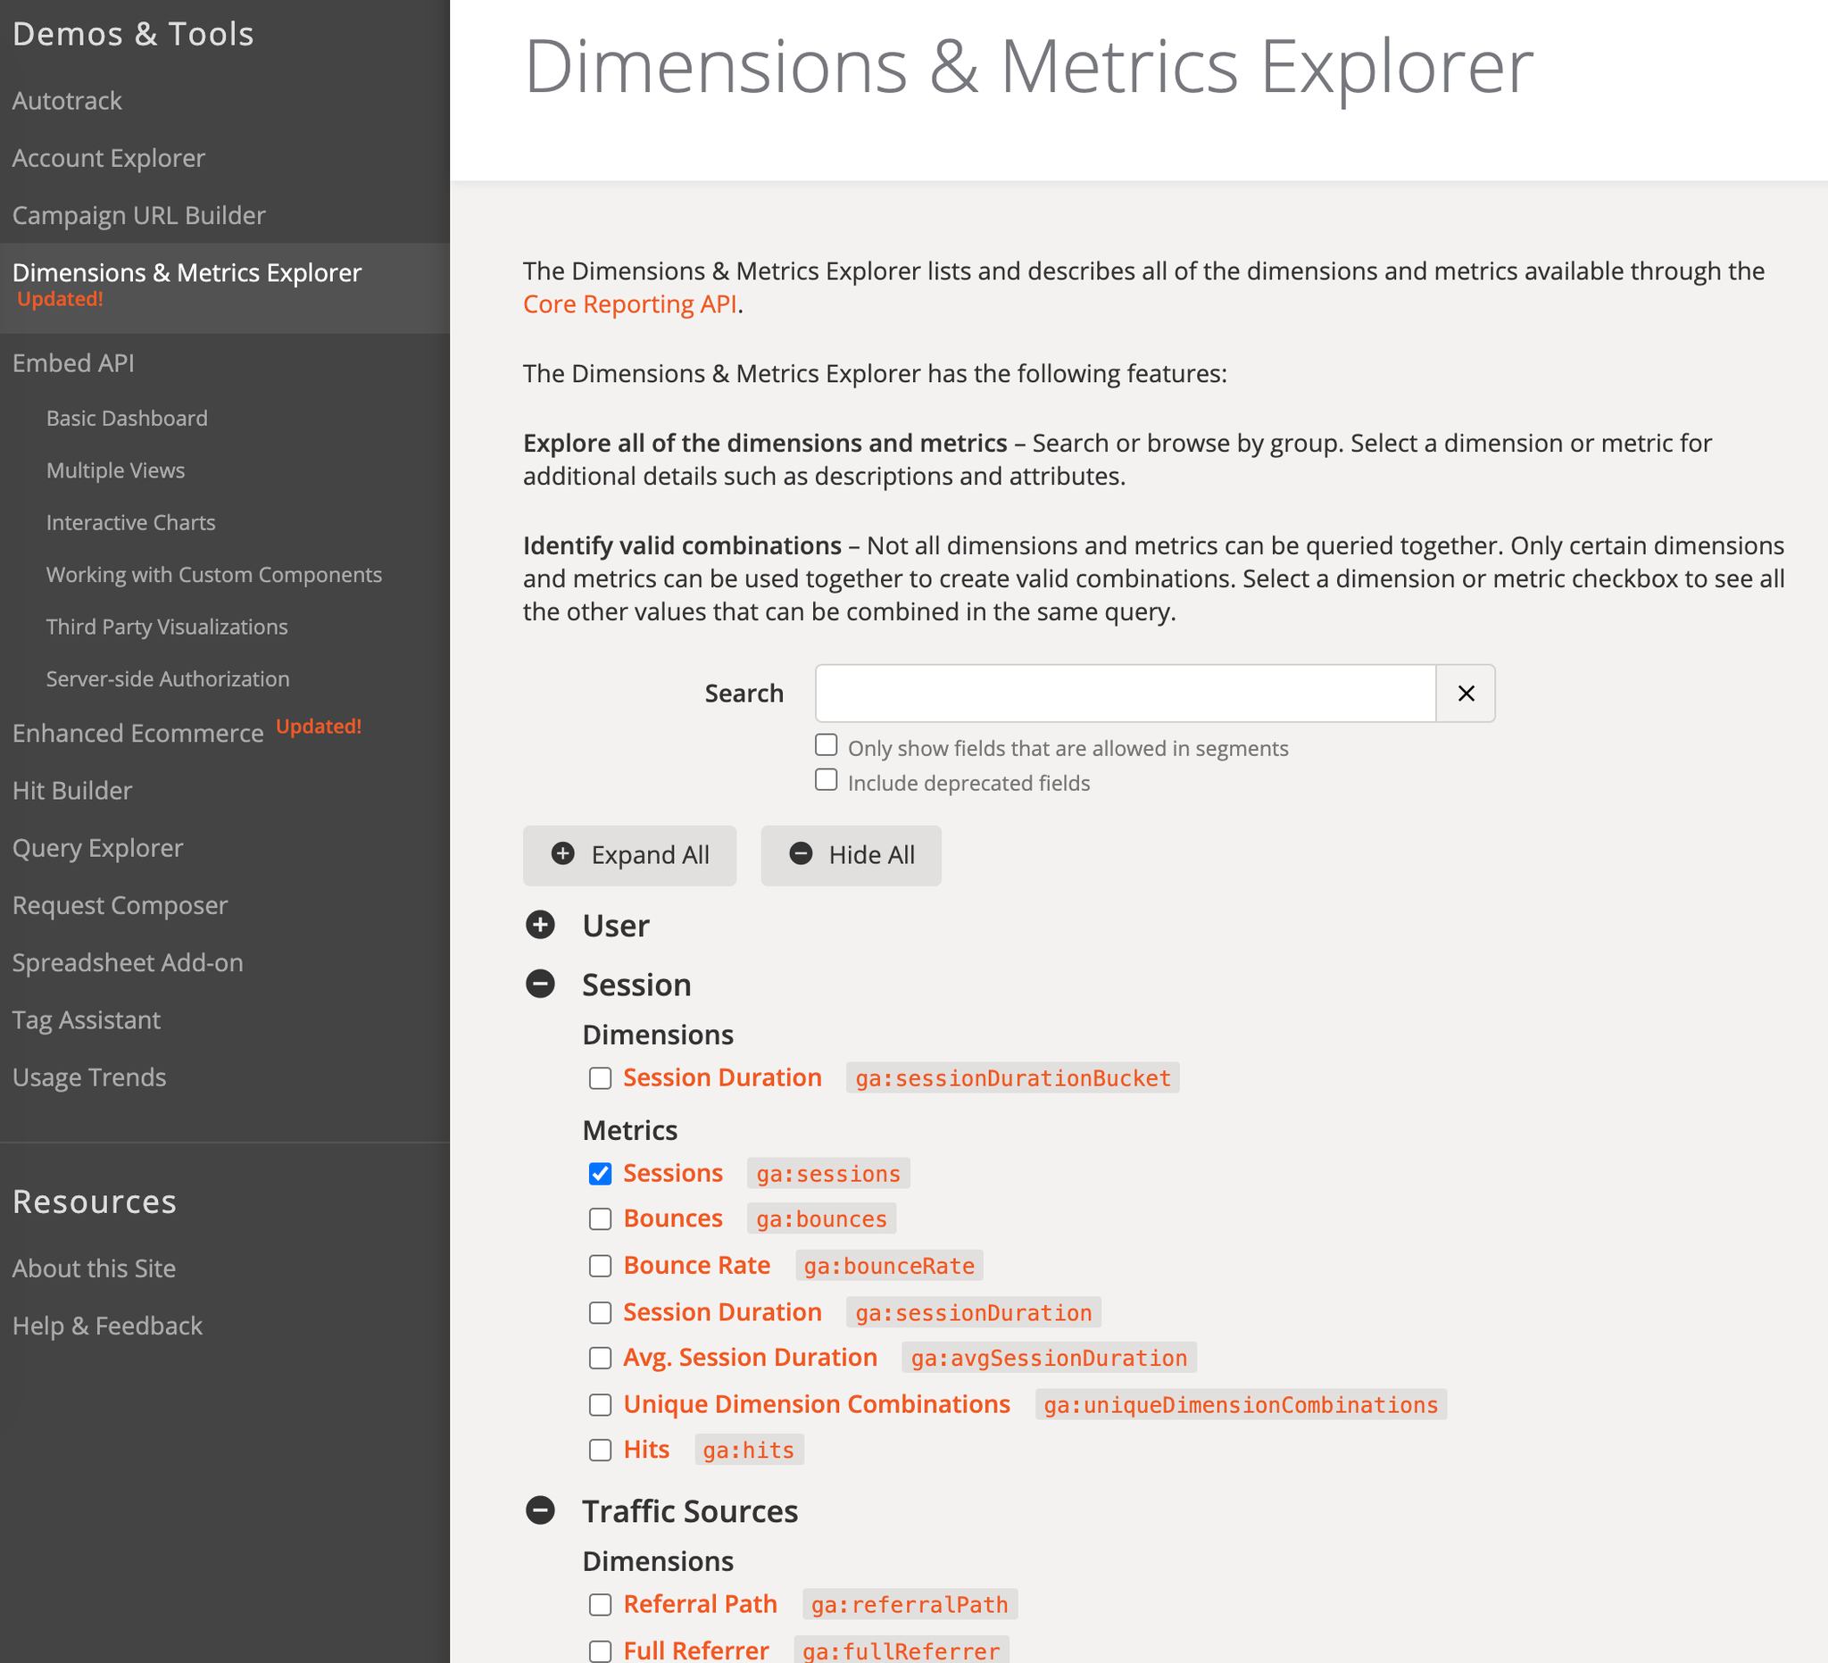
Task: Click the clear search X button
Action: [1466, 694]
